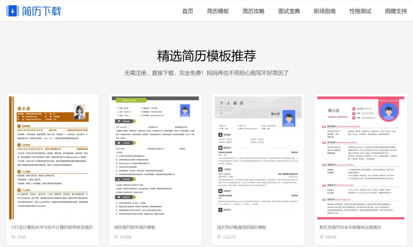Screen dimensions: 413x247
Task: Open the IT行业计算机科学 resume template link
Action: pyautogui.click(x=52, y=226)
